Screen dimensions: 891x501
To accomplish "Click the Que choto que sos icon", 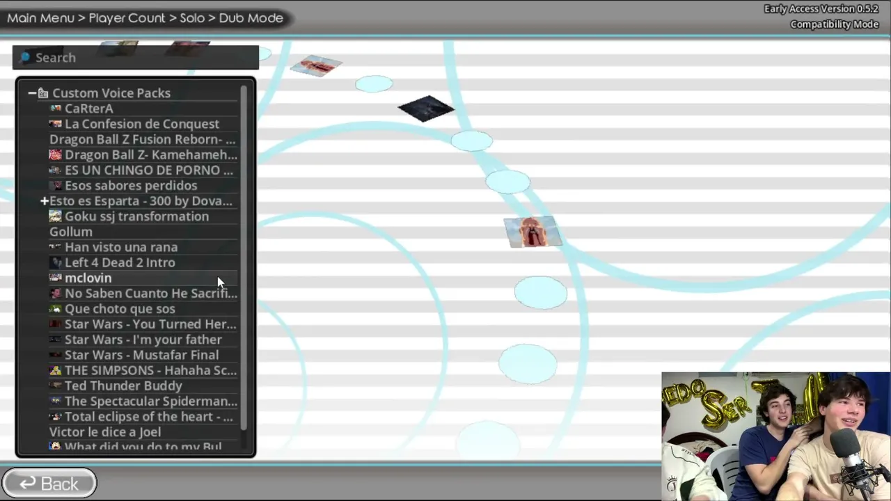I will [56, 309].
